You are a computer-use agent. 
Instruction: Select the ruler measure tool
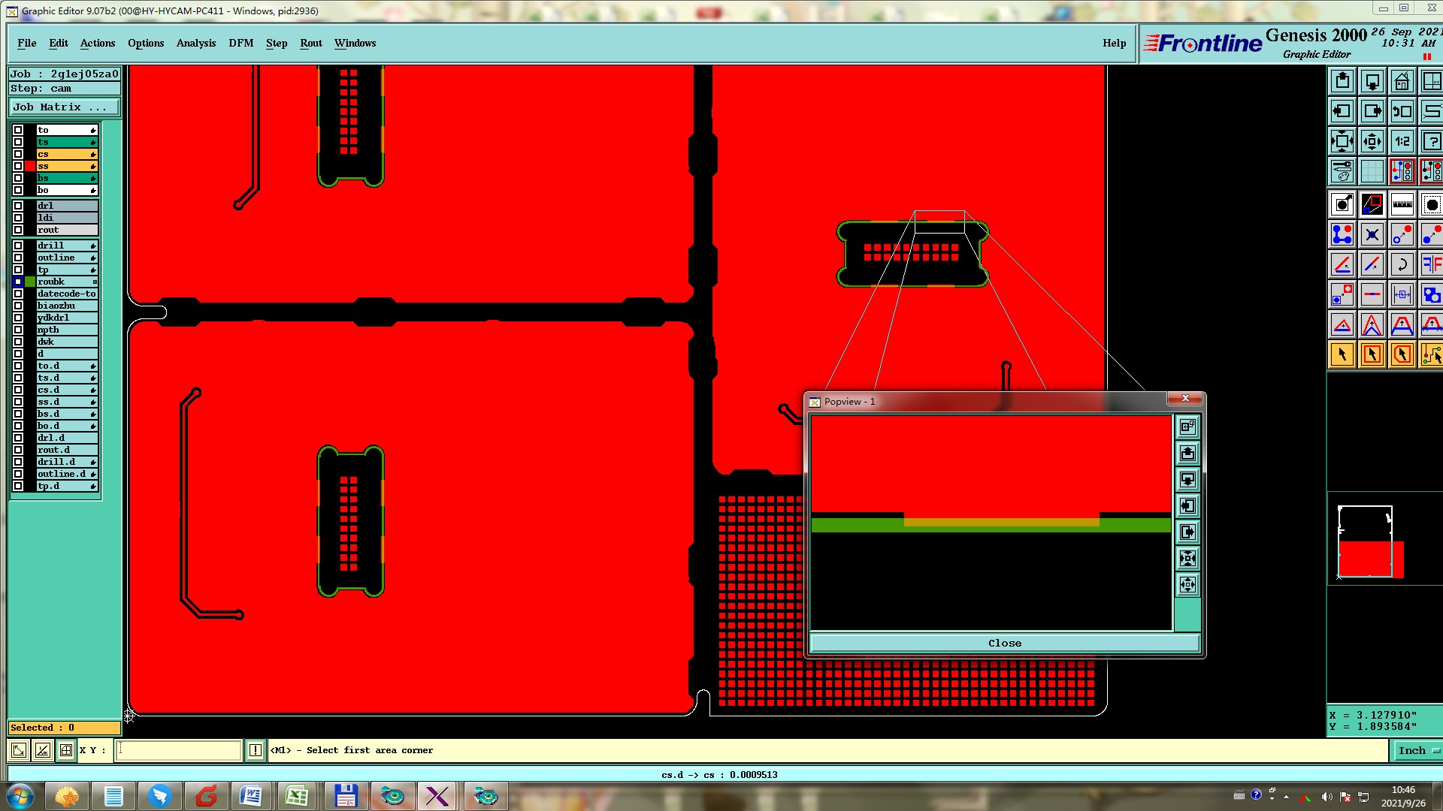(1402, 204)
